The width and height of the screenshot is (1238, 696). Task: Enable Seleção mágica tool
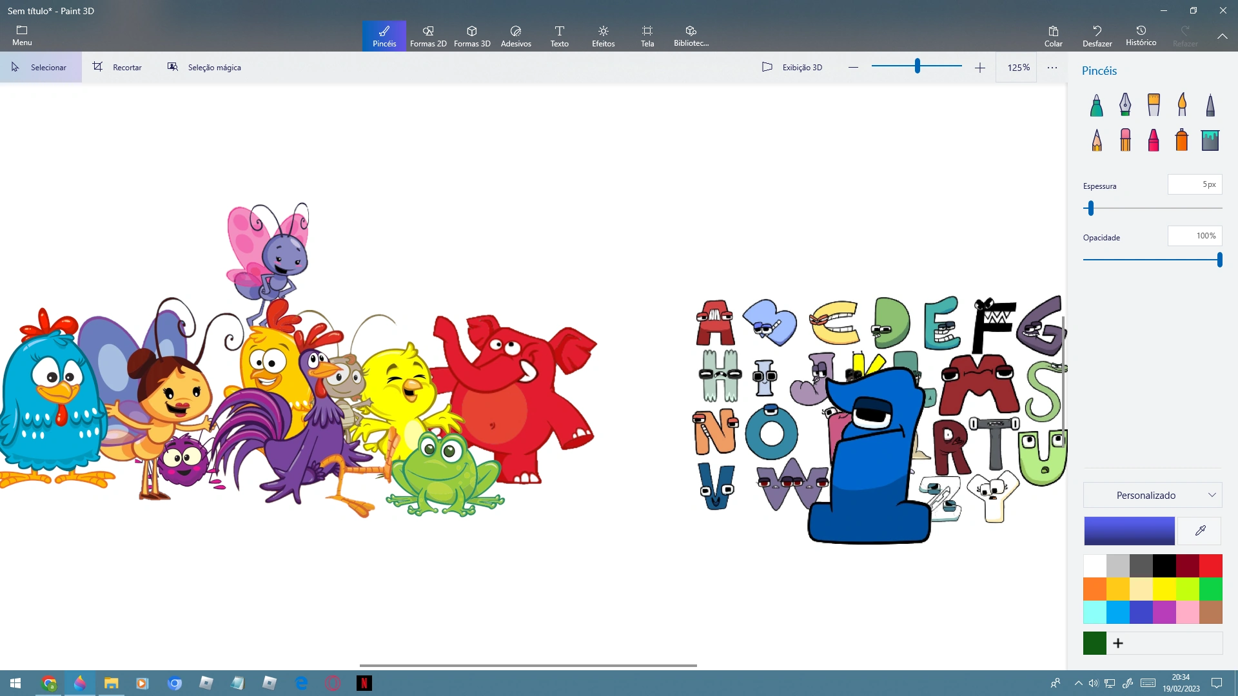[x=204, y=67]
